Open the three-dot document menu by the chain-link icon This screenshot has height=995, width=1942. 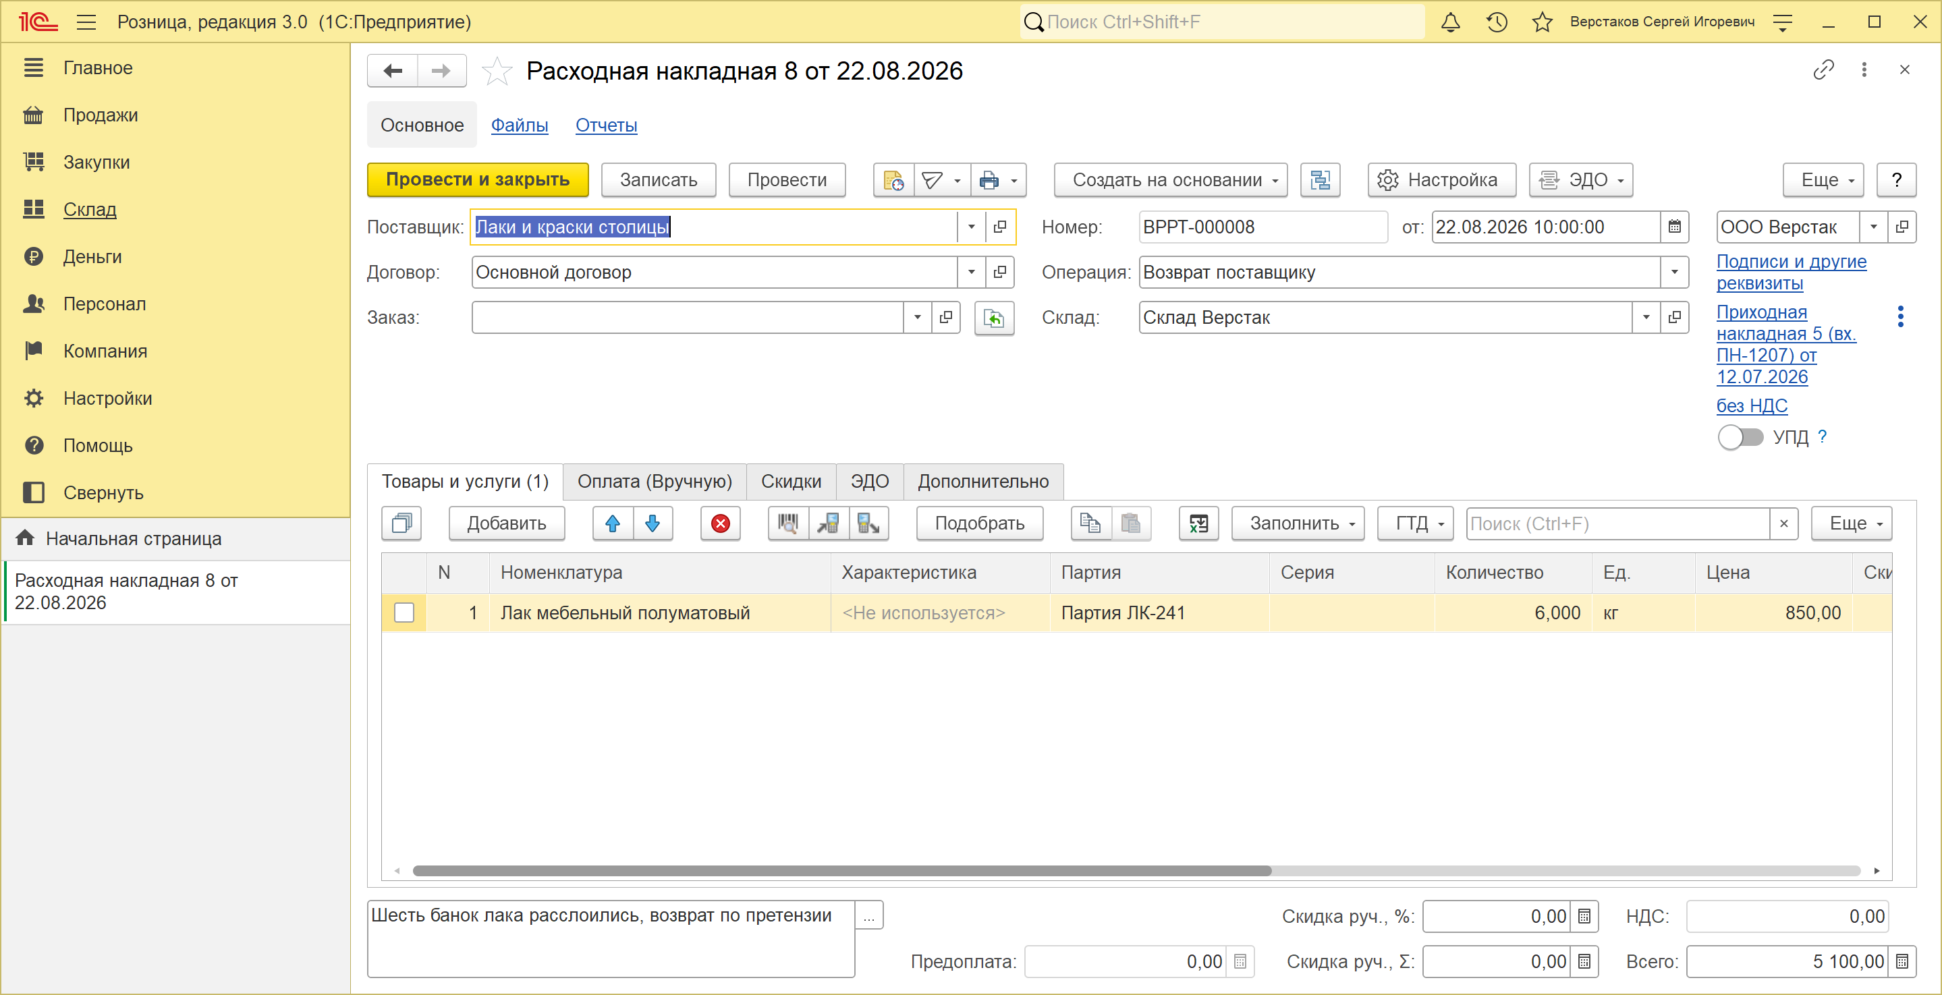(x=1864, y=70)
